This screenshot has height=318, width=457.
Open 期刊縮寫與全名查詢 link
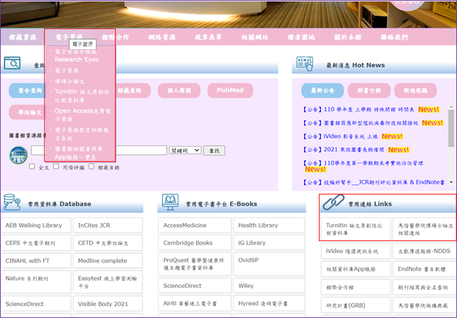coord(424,287)
